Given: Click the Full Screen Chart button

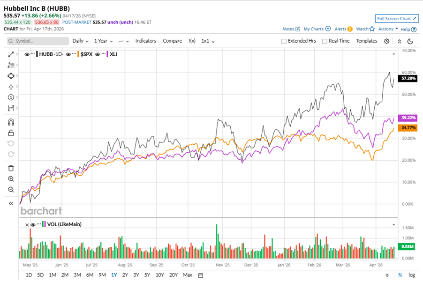Looking at the screenshot, I should tap(397, 19).
